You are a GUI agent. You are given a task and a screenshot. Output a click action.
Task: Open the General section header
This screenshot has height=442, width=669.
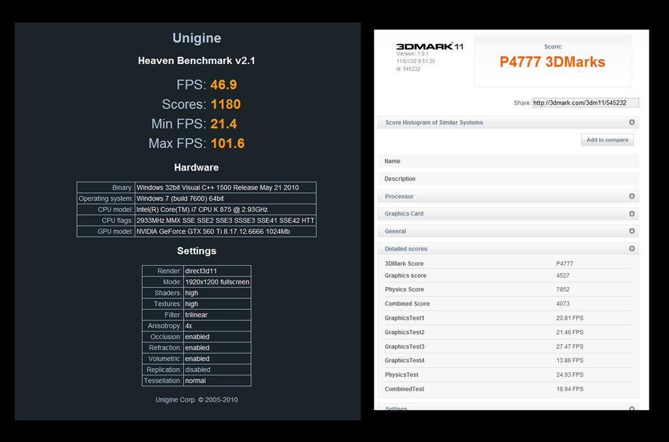pyautogui.click(x=395, y=231)
